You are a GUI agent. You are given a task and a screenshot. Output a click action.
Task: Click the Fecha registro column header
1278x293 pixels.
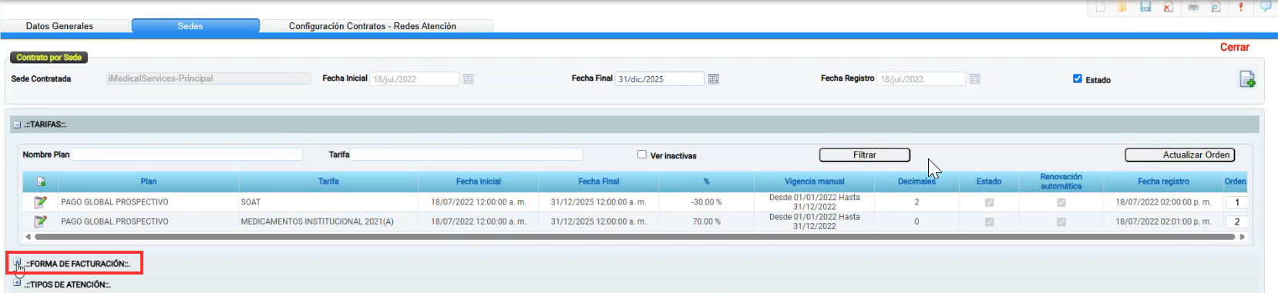pos(1163,181)
